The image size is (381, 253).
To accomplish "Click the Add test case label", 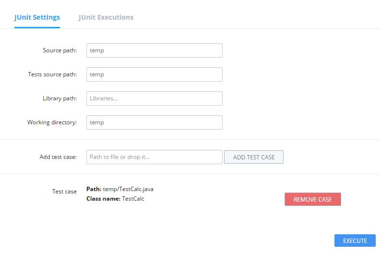I will (58, 157).
